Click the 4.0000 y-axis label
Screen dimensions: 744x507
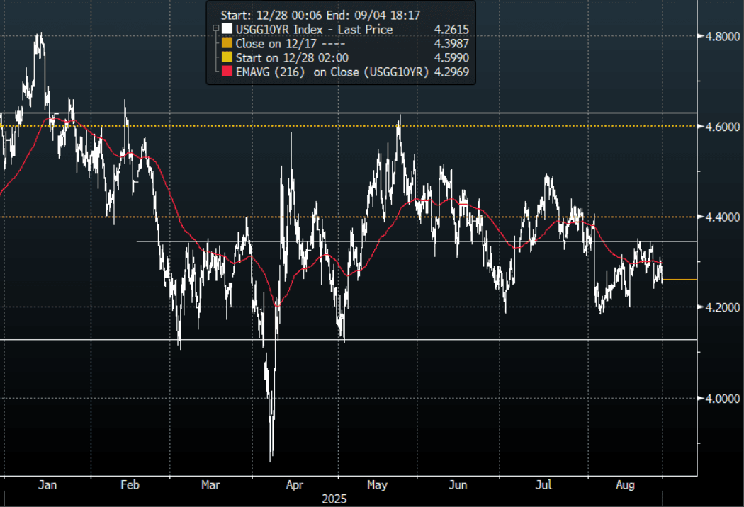(722, 399)
